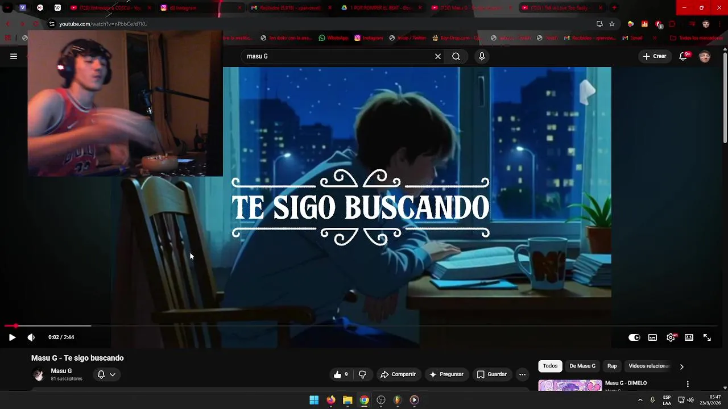Click the video title Masu G - Te sigo buscando

click(x=77, y=358)
